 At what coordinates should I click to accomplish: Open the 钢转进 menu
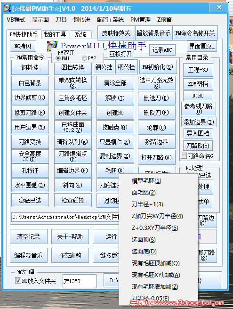pyautogui.click(x=82, y=20)
